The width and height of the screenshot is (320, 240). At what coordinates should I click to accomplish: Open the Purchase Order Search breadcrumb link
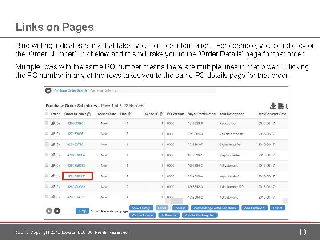pyautogui.click(x=70, y=90)
